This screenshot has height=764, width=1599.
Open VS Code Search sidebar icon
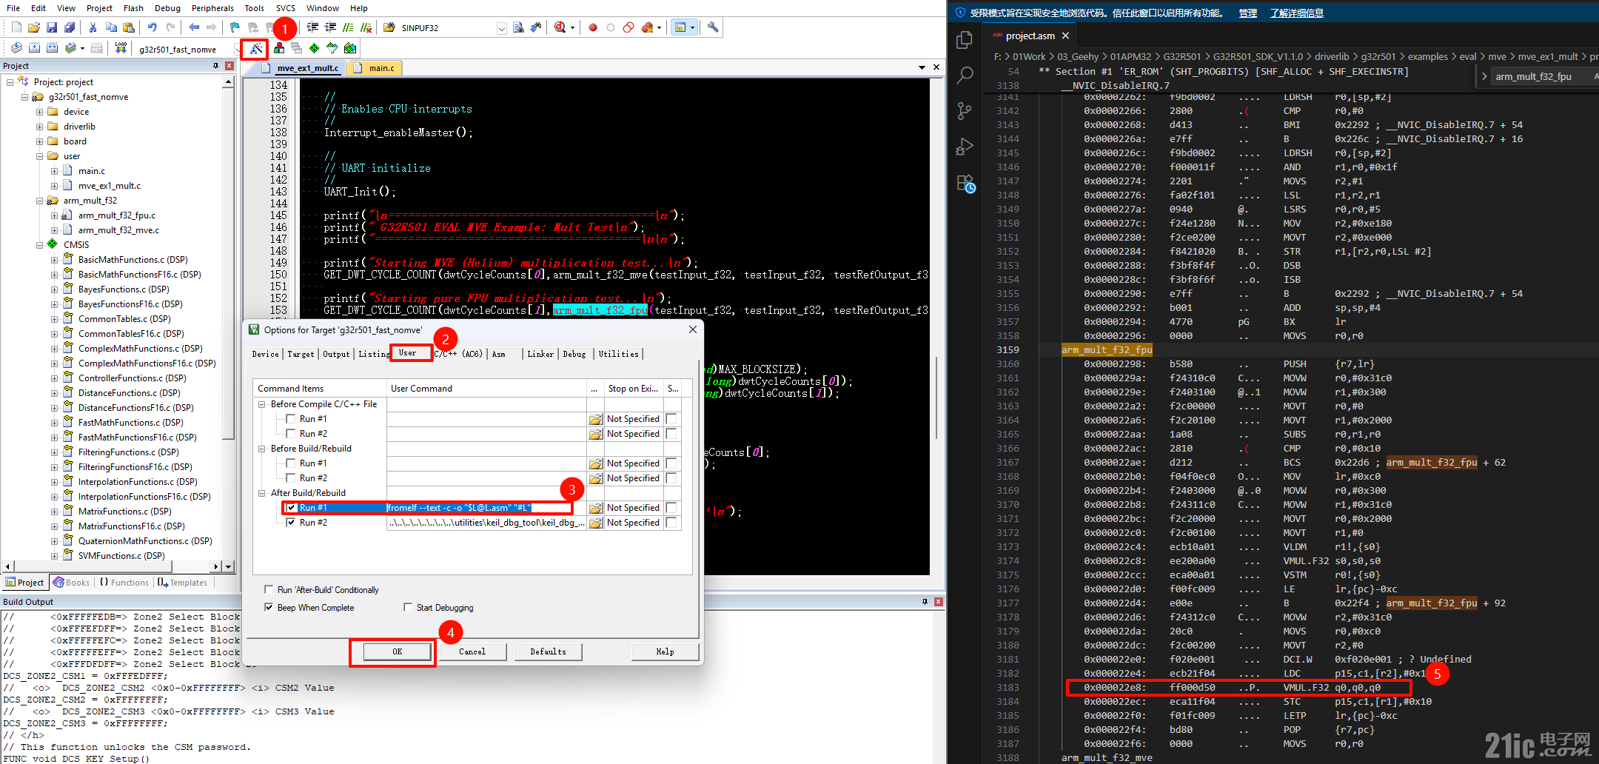(x=965, y=75)
